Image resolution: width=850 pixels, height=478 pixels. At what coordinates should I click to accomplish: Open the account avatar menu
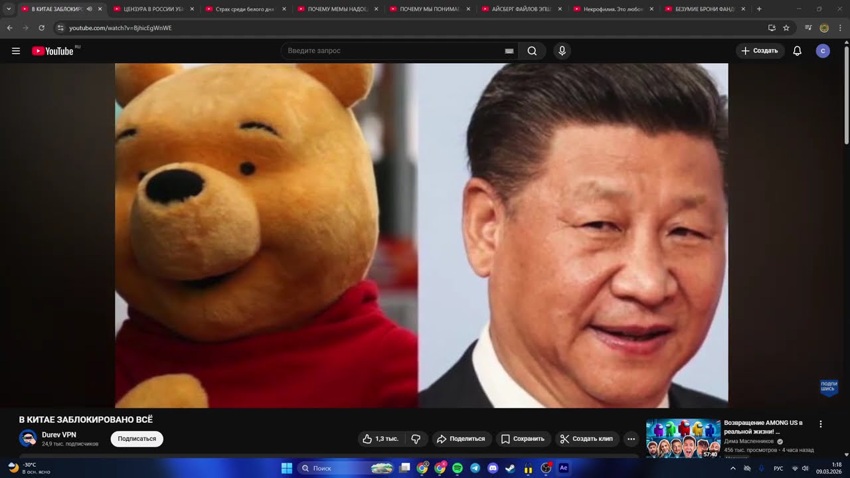coord(823,51)
